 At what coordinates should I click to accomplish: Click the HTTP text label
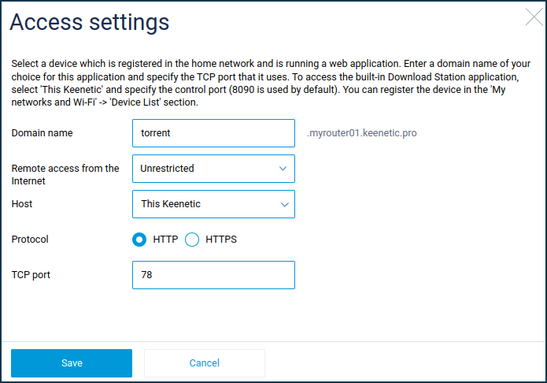(x=165, y=240)
